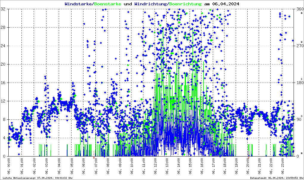Image resolution: width=304 pixels, height=180 pixels.
Task: Click the 'W' direction label on right axis
Action: click(x=302, y=42)
